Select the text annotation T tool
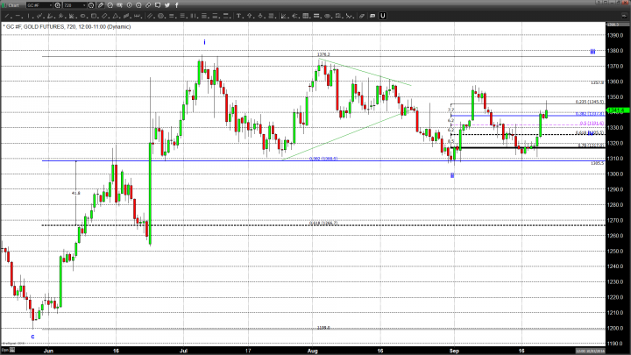Viewport: 631px width, 355px height. [238, 16]
